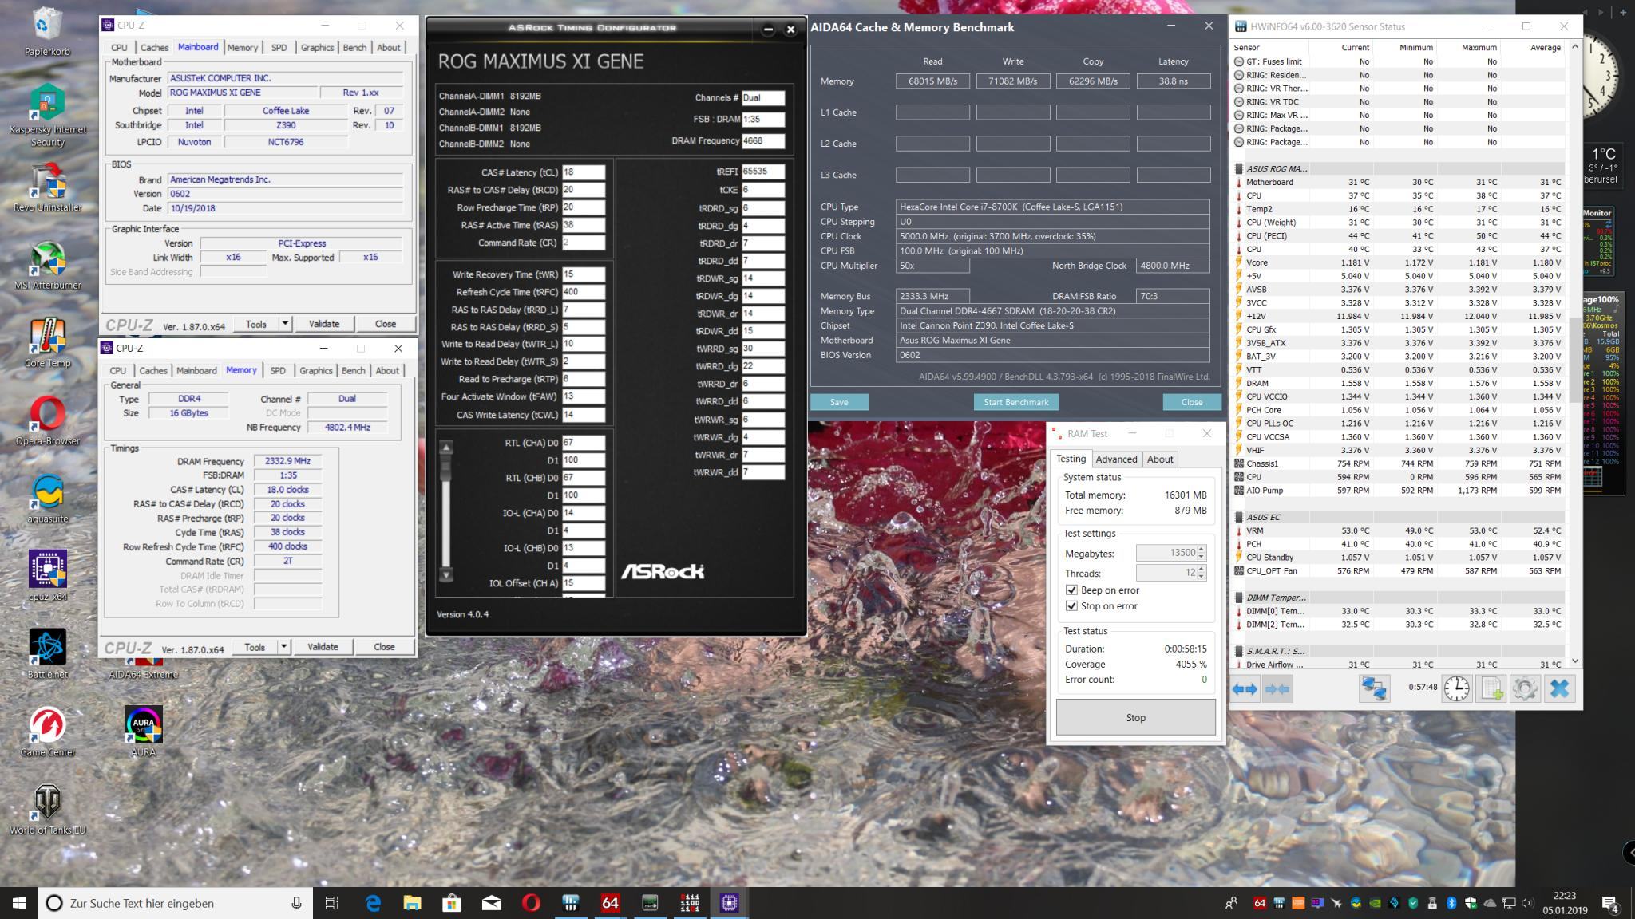Click CAS# Latency (tCL) value field
Screen dimensions: 1635x919
coord(583,172)
